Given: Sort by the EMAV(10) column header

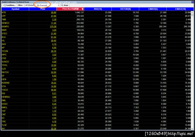Looking at the screenshot, I should pos(180,9).
